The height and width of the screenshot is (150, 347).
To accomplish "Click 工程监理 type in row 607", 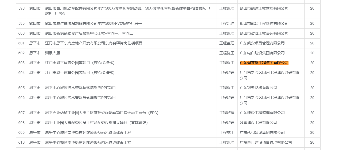I will pyautogui.click(x=227, y=113).
